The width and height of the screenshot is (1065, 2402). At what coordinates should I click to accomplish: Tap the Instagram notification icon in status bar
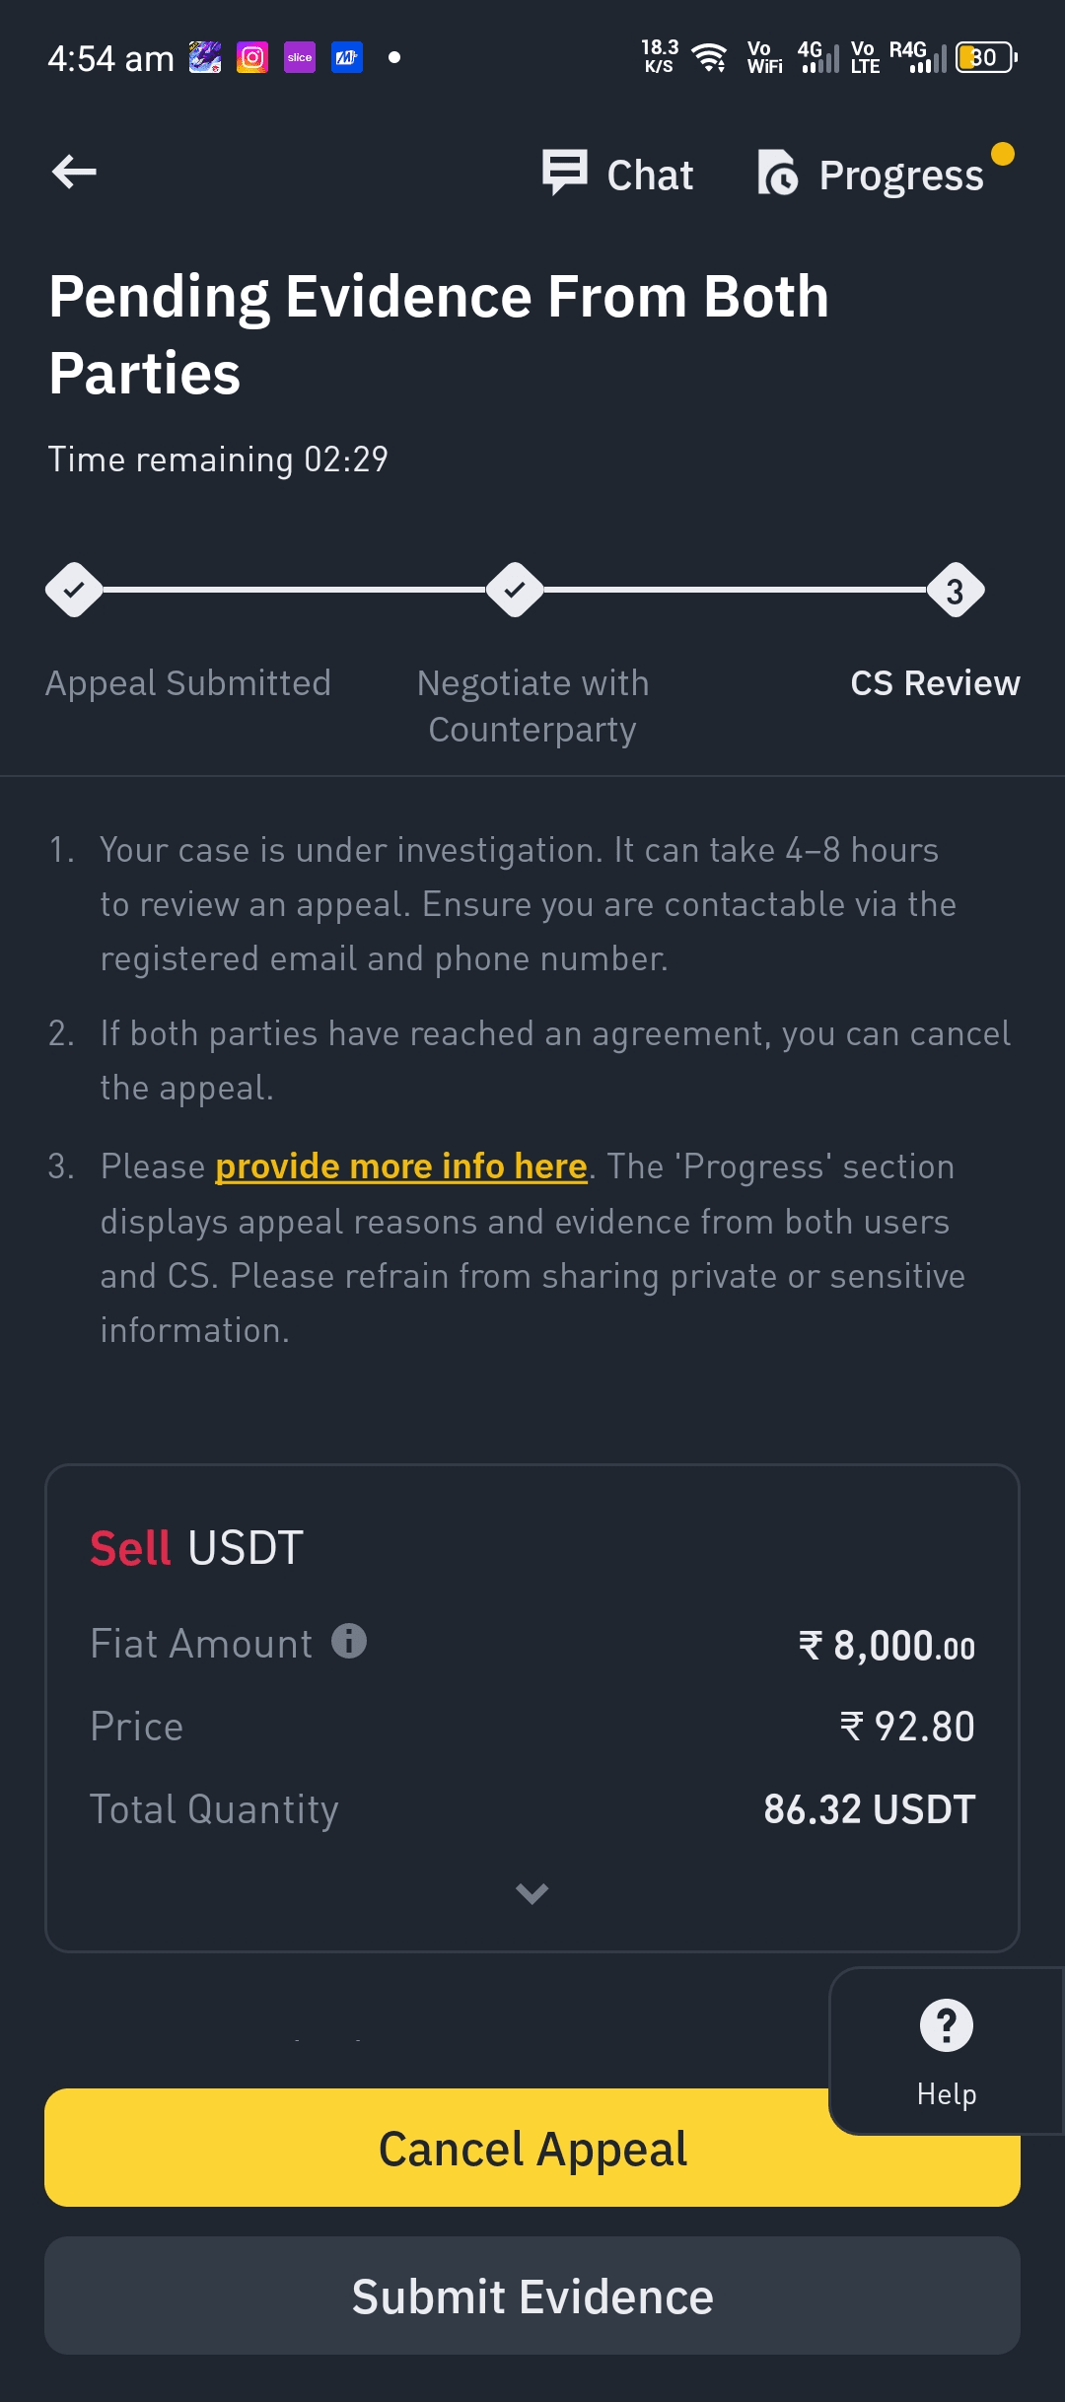252,57
